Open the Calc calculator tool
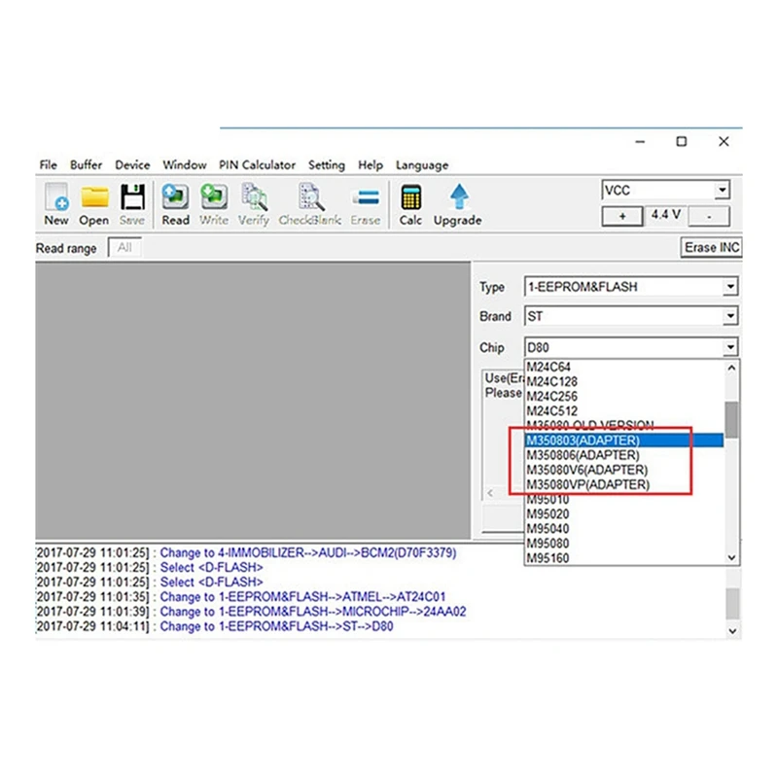778x778 pixels. pyautogui.click(x=410, y=197)
